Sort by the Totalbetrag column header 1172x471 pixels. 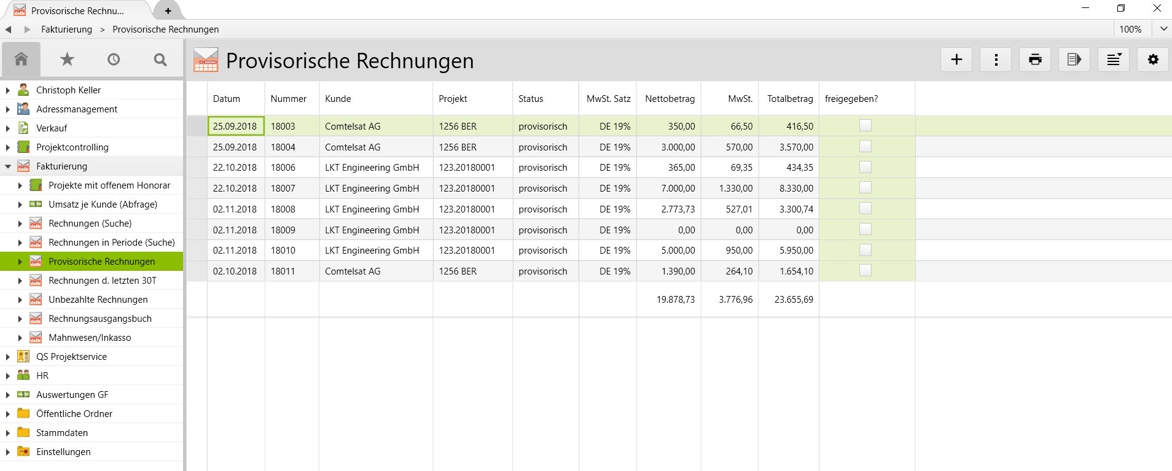point(789,98)
